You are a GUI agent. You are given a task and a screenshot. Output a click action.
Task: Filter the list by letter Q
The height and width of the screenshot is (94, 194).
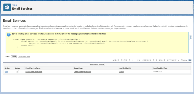[x=156, y=60]
